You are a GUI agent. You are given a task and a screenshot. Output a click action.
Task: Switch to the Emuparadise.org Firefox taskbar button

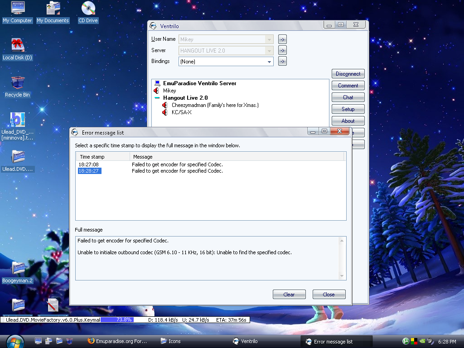(117, 341)
